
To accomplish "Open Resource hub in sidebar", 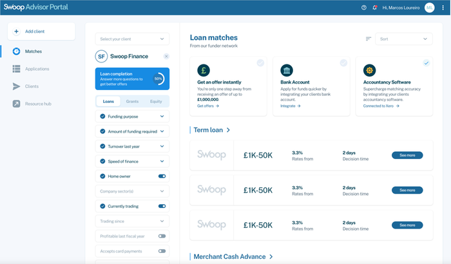I will click(x=38, y=104).
